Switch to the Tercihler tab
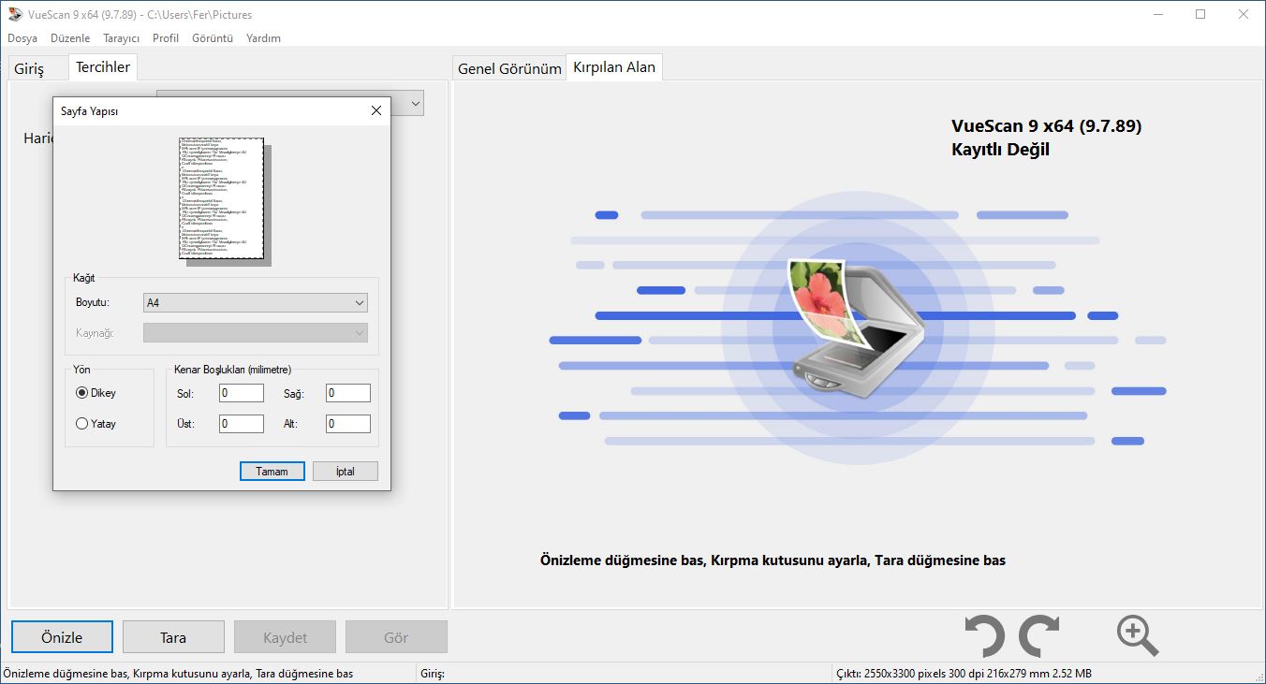Screen dimensions: 1266x684 point(103,67)
